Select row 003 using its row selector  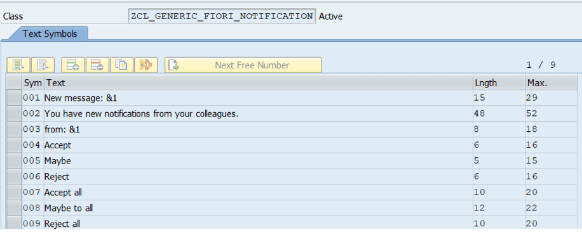[x=14, y=130]
